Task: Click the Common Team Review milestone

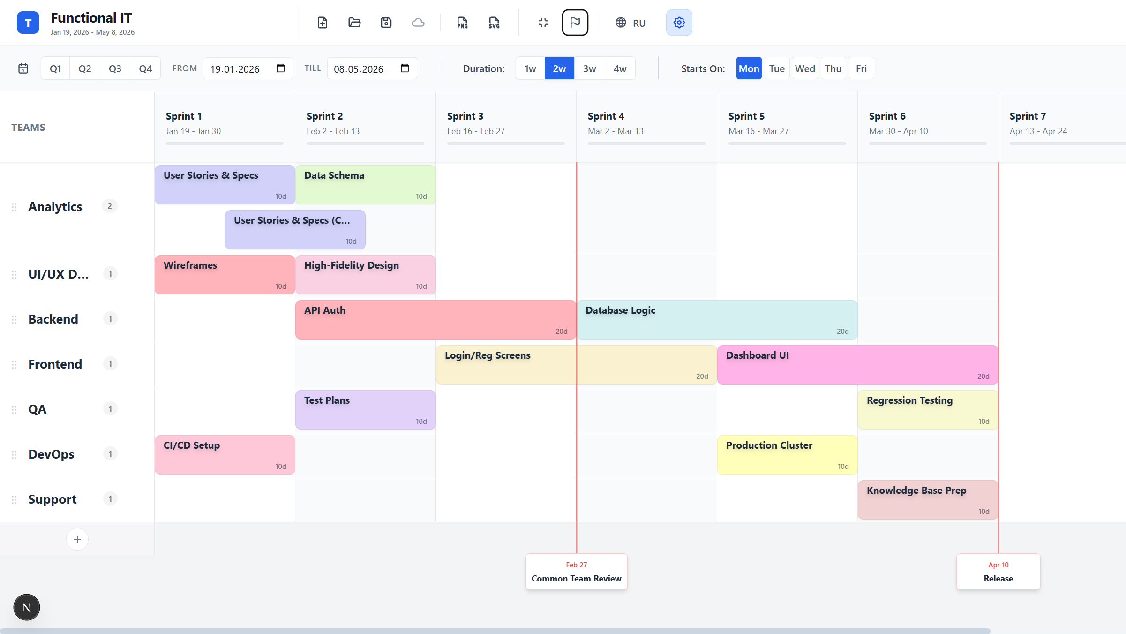Action: pyautogui.click(x=576, y=572)
